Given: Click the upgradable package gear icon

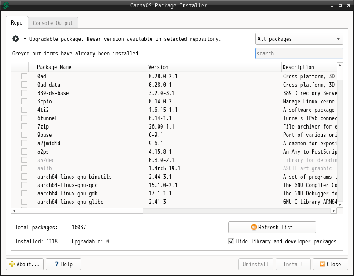Looking at the screenshot, I should [16, 39].
